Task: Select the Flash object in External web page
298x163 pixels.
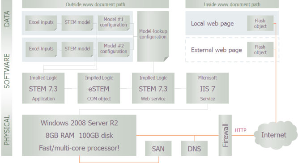Action: coord(260,50)
